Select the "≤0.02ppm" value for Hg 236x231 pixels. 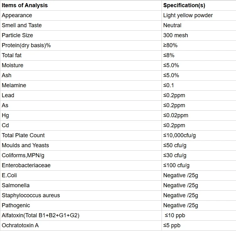[x=176, y=115]
